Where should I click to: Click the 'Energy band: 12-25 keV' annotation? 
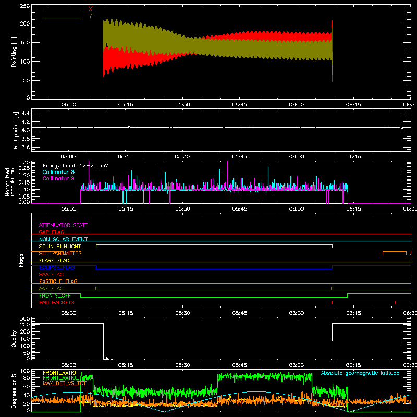(x=76, y=166)
